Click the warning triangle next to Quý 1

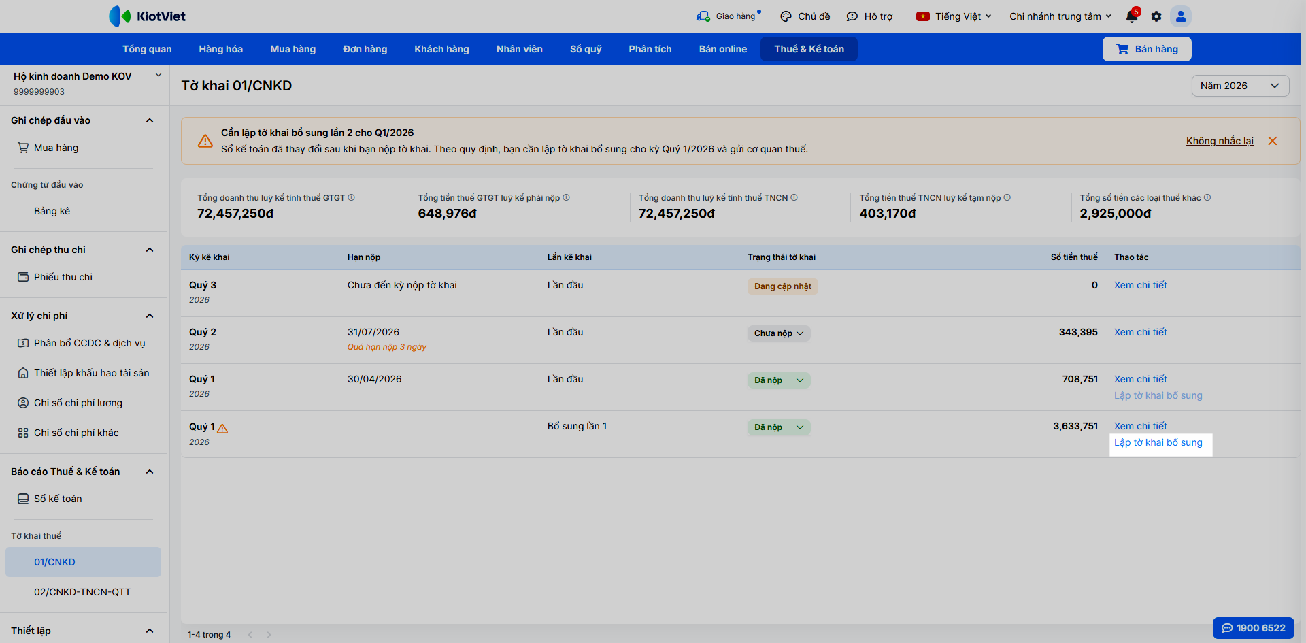(x=222, y=428)
